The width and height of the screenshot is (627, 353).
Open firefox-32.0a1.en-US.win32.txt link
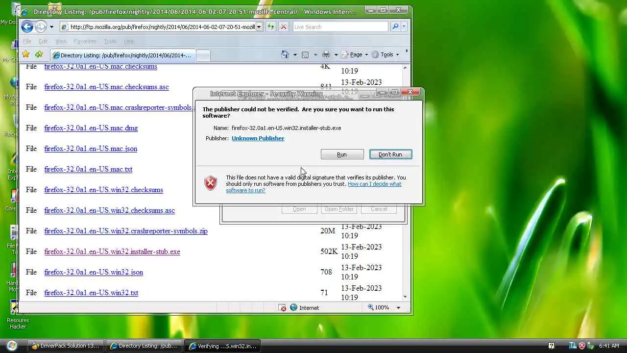(91, 293)
